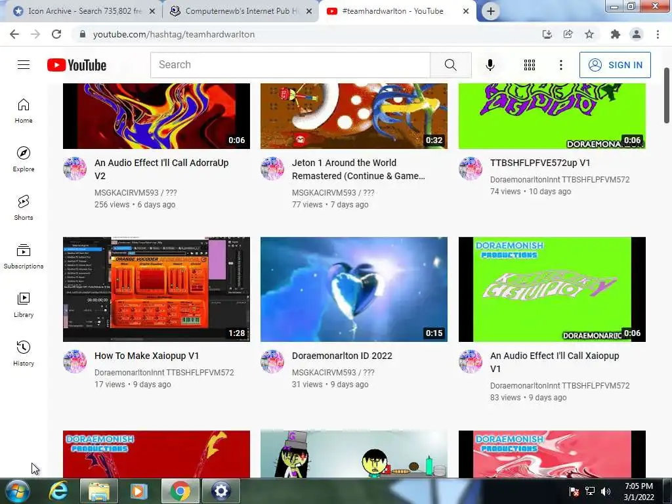Click the share page icon

pos(568,34)
